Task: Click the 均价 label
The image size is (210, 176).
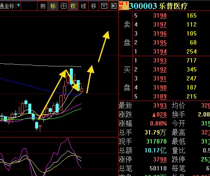Action: coord(178,106)
